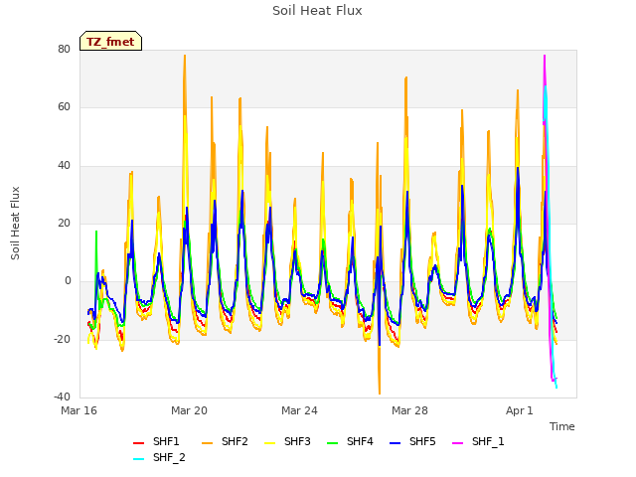The width and height of the screenshot is (636, 477).
Task: Click the orange SHF2 downward spike near Mar 27
Action: click(380, 392)
